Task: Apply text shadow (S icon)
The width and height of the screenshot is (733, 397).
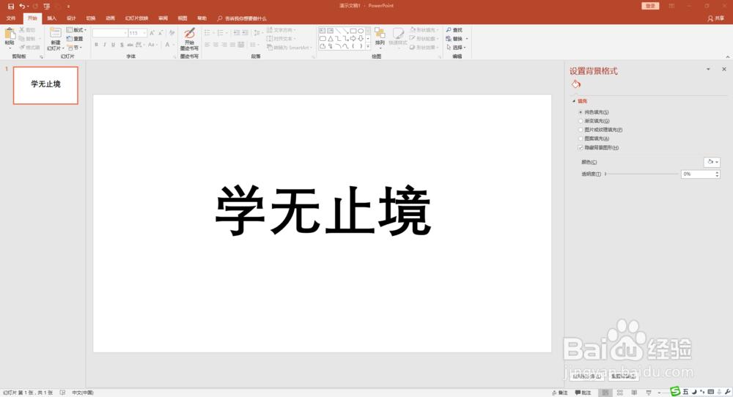Action: point(122,45)
